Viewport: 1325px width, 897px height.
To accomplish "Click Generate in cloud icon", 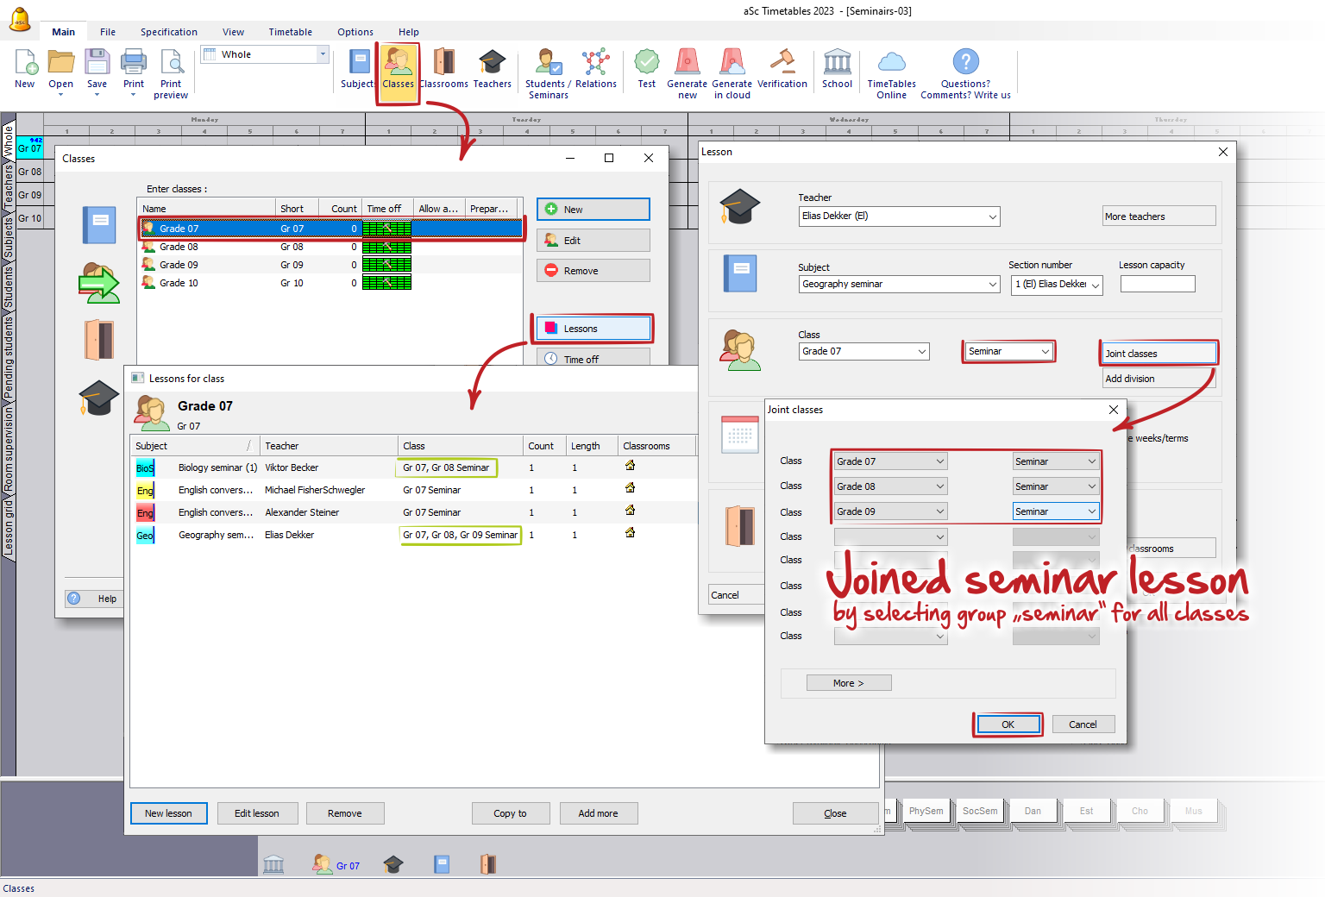I will click(x=732, y=73).
